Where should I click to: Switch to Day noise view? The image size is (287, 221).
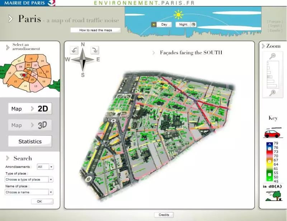[x=164, y=25]
